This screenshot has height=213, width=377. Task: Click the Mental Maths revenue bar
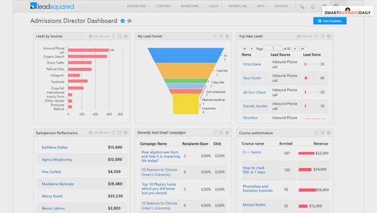303,206
